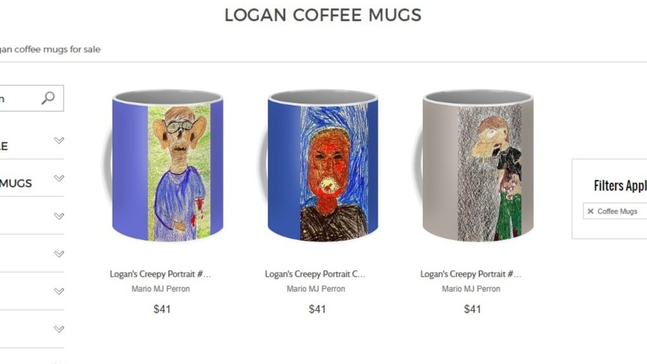Open third Logan's Creepy Portrait # title link
Screen dimensions: 647x364
tap(471, 274)
